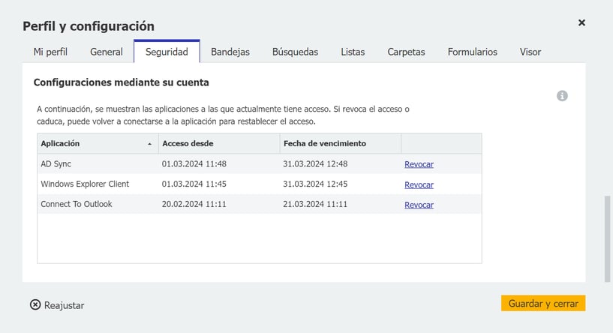Viewport: 613px width, 333px height.
Task: Open the Mi perfil tab
Action: [x=50, y=52]
